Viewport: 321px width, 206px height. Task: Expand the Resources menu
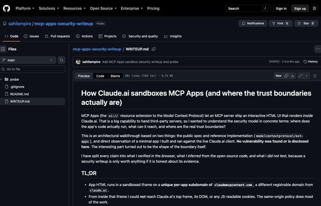[x=74, y=8]
